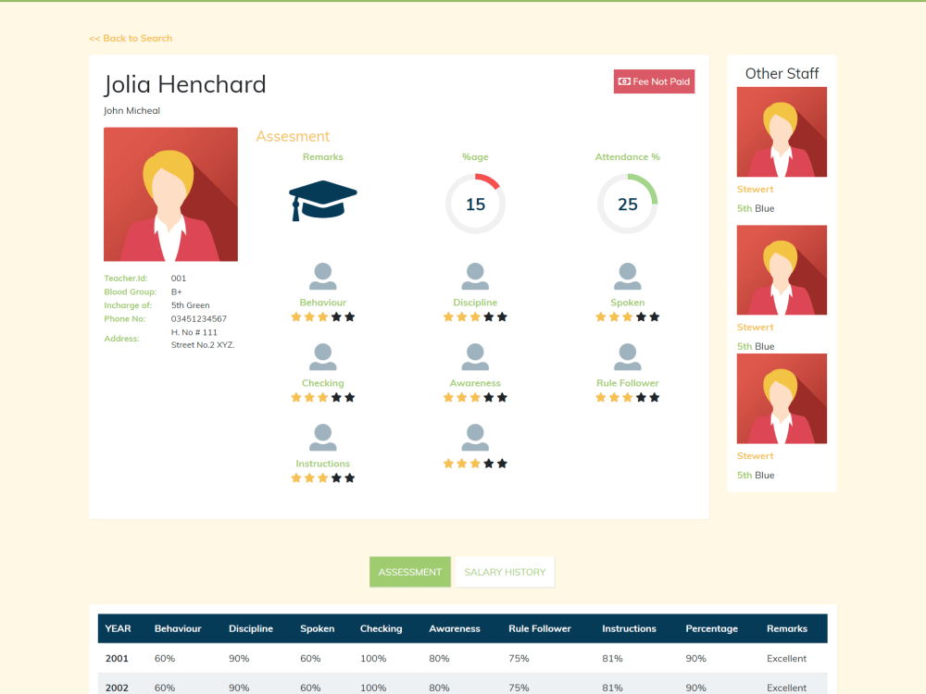The height and width of the screenshot is (694, 926).
Task: Open the first Stewert staff photo
Action: (782, 131)
